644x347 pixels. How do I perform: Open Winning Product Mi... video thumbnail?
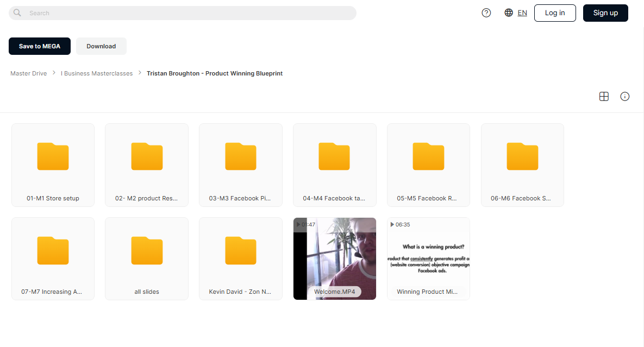[428, 258]
